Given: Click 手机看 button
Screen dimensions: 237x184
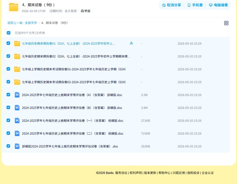Looking at the screenshot, I should (x=195, y=5).
